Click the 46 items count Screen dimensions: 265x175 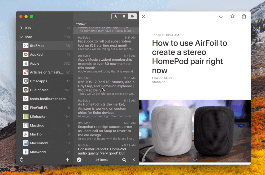tap(102, 160)
